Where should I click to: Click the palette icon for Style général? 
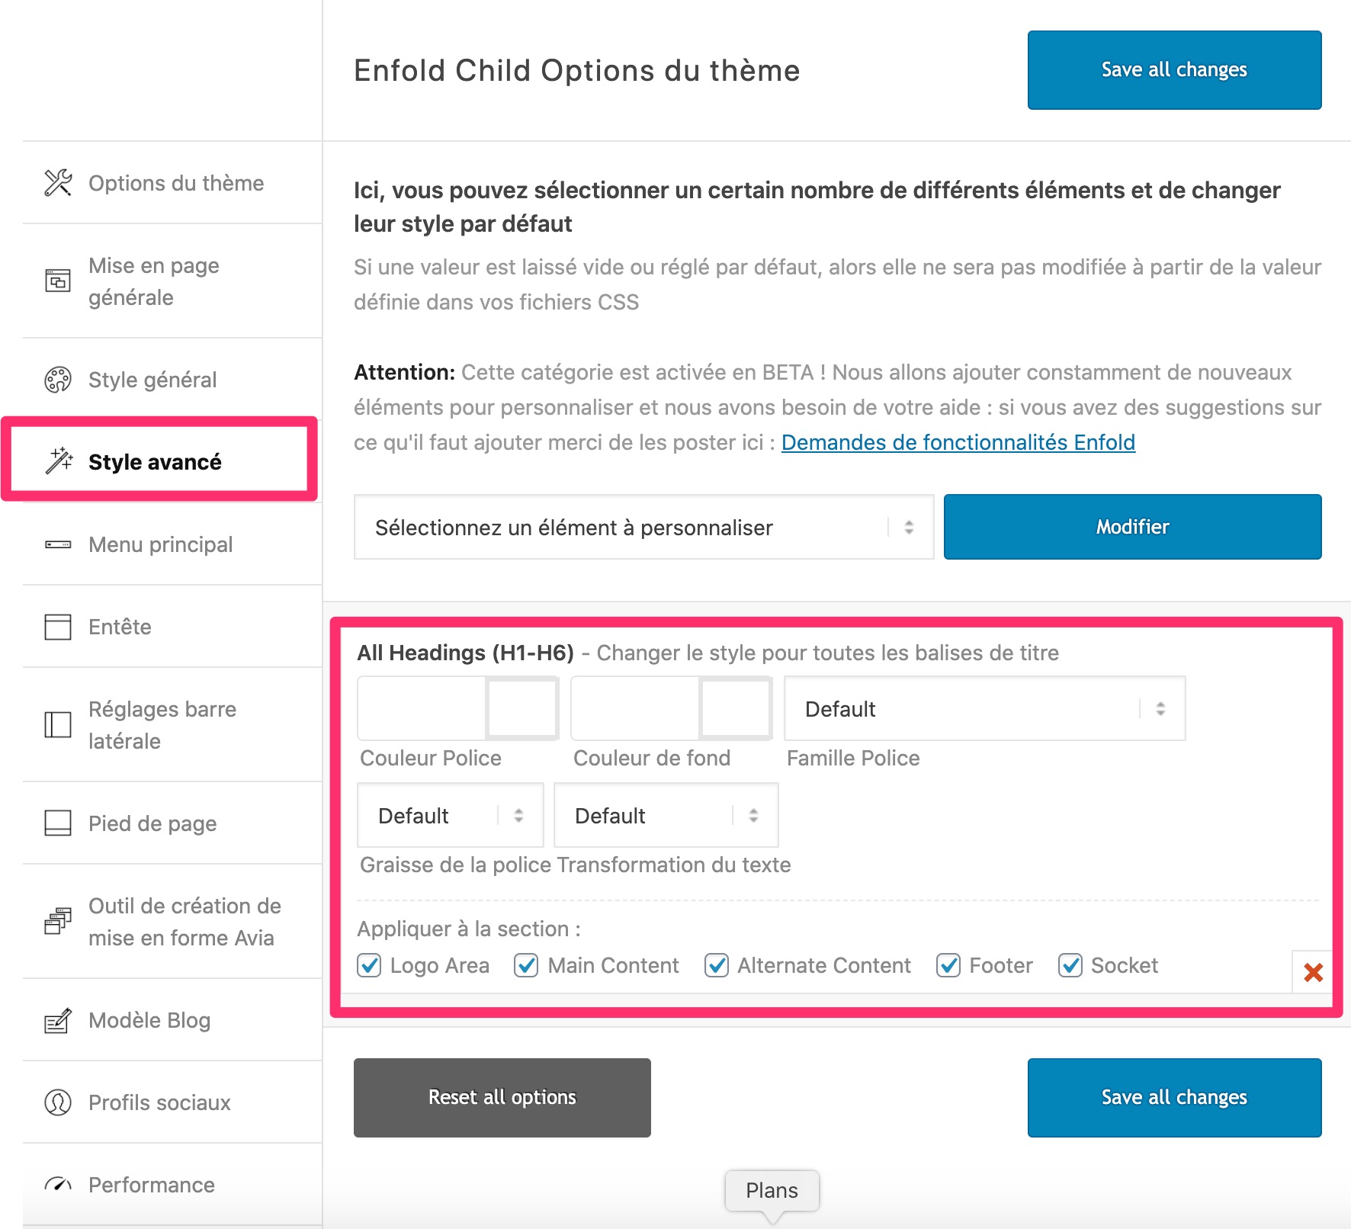58,380
